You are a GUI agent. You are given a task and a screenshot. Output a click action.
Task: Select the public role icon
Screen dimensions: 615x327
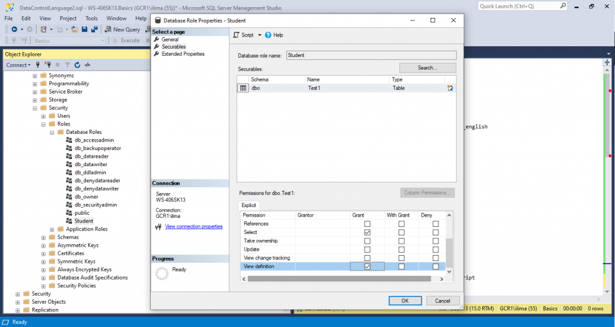point(69,212)
